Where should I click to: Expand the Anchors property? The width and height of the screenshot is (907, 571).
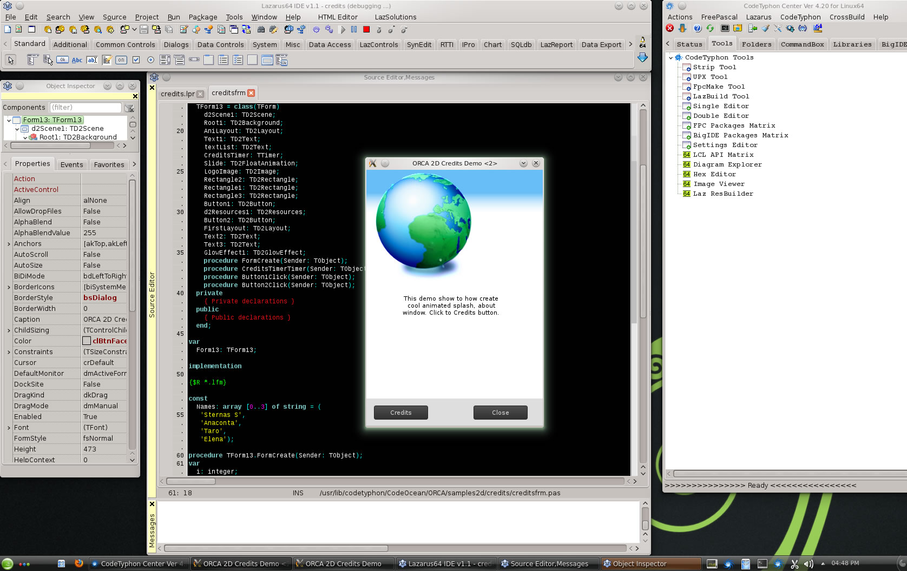tap(9, 244)
